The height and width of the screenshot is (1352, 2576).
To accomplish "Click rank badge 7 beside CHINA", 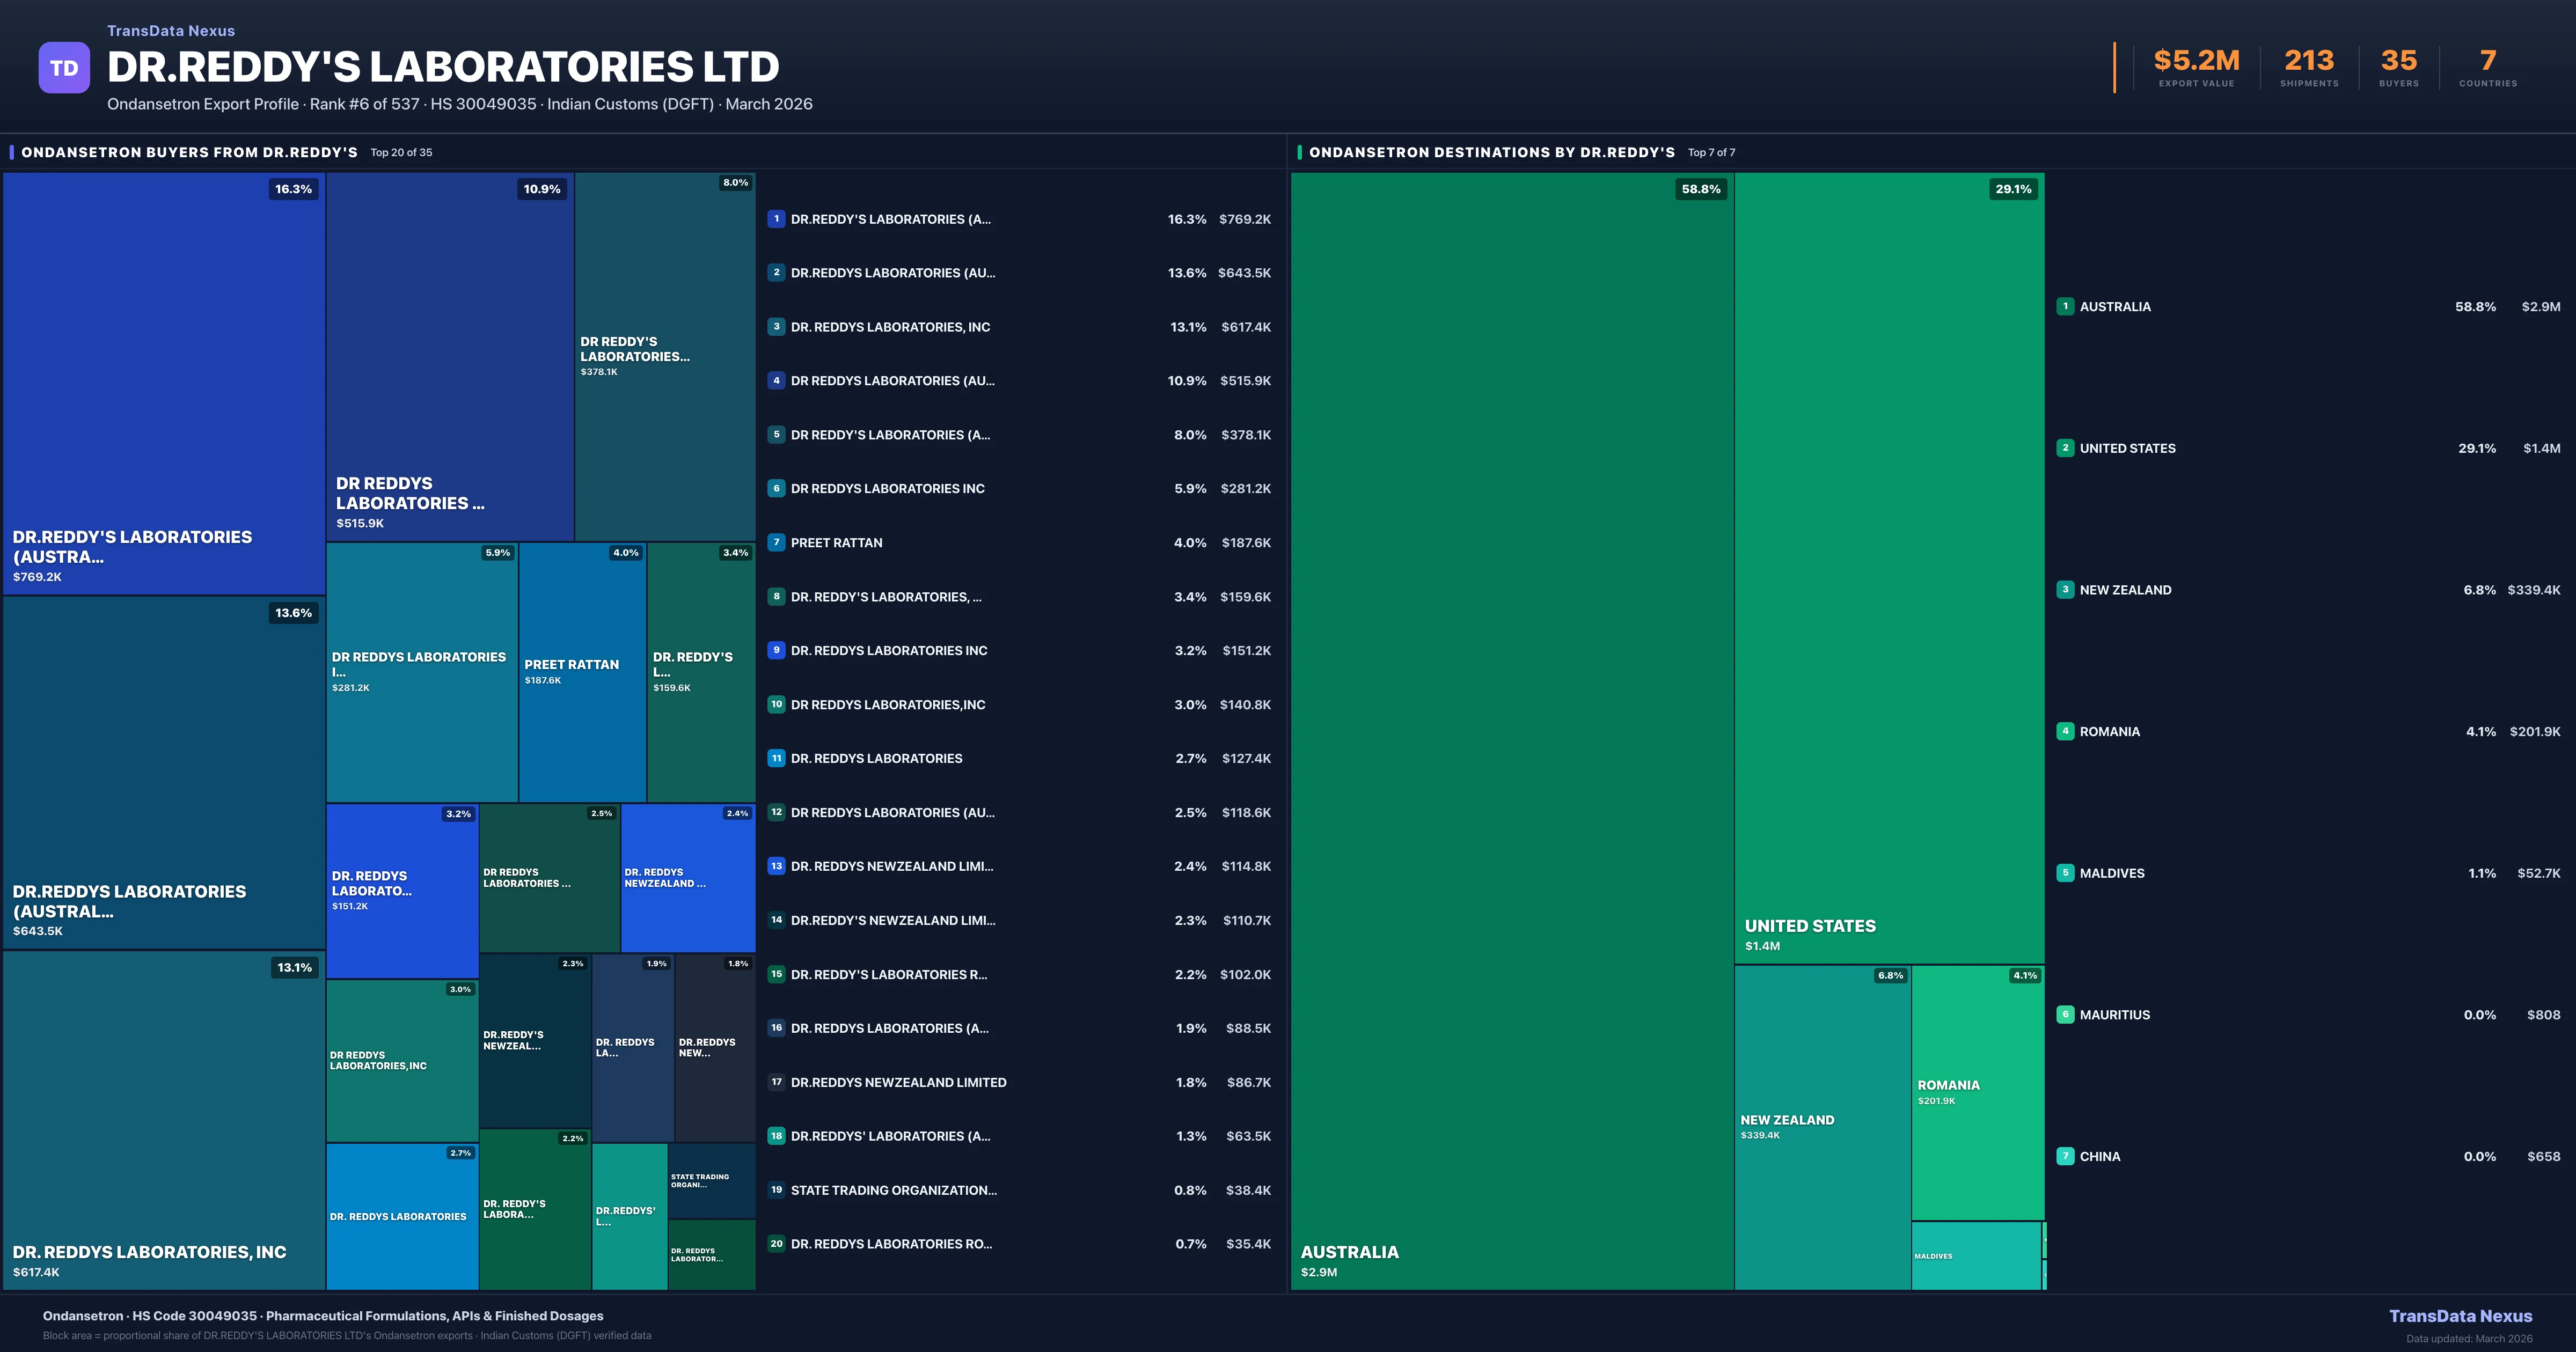I will tap(2065, 1156).
